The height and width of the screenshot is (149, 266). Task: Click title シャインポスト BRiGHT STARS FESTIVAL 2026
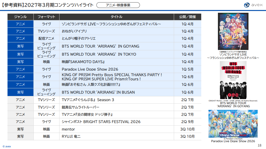[x=101, y=122]
